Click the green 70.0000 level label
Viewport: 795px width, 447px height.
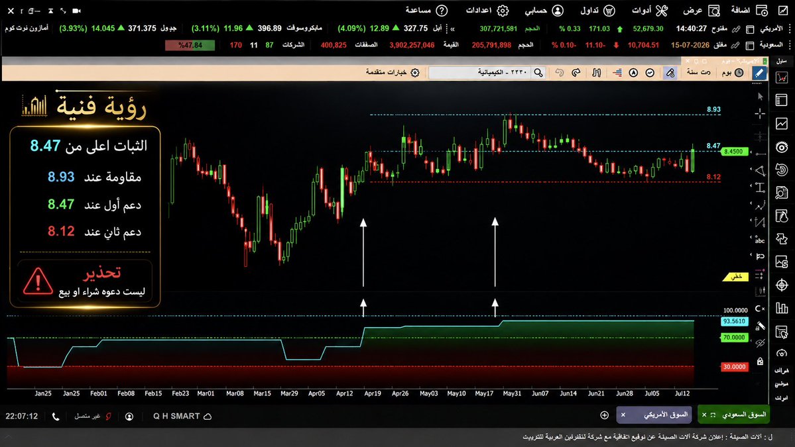click(x=734, y=338)
